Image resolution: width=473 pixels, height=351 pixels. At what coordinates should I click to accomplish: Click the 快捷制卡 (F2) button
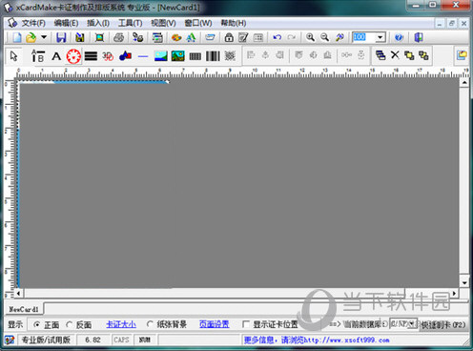click(442, 325)
